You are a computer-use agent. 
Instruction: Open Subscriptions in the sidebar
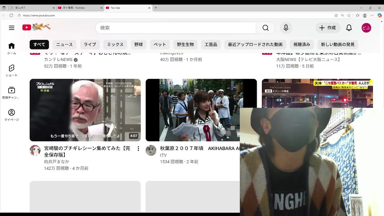[x=11, y=93]
